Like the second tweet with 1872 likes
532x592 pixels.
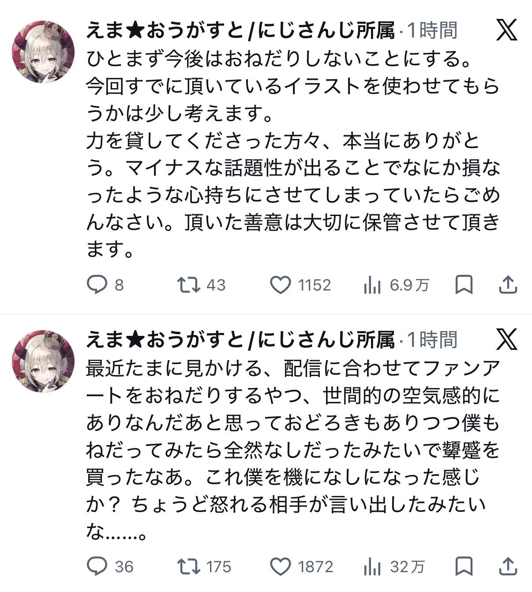tap(281, 566)
